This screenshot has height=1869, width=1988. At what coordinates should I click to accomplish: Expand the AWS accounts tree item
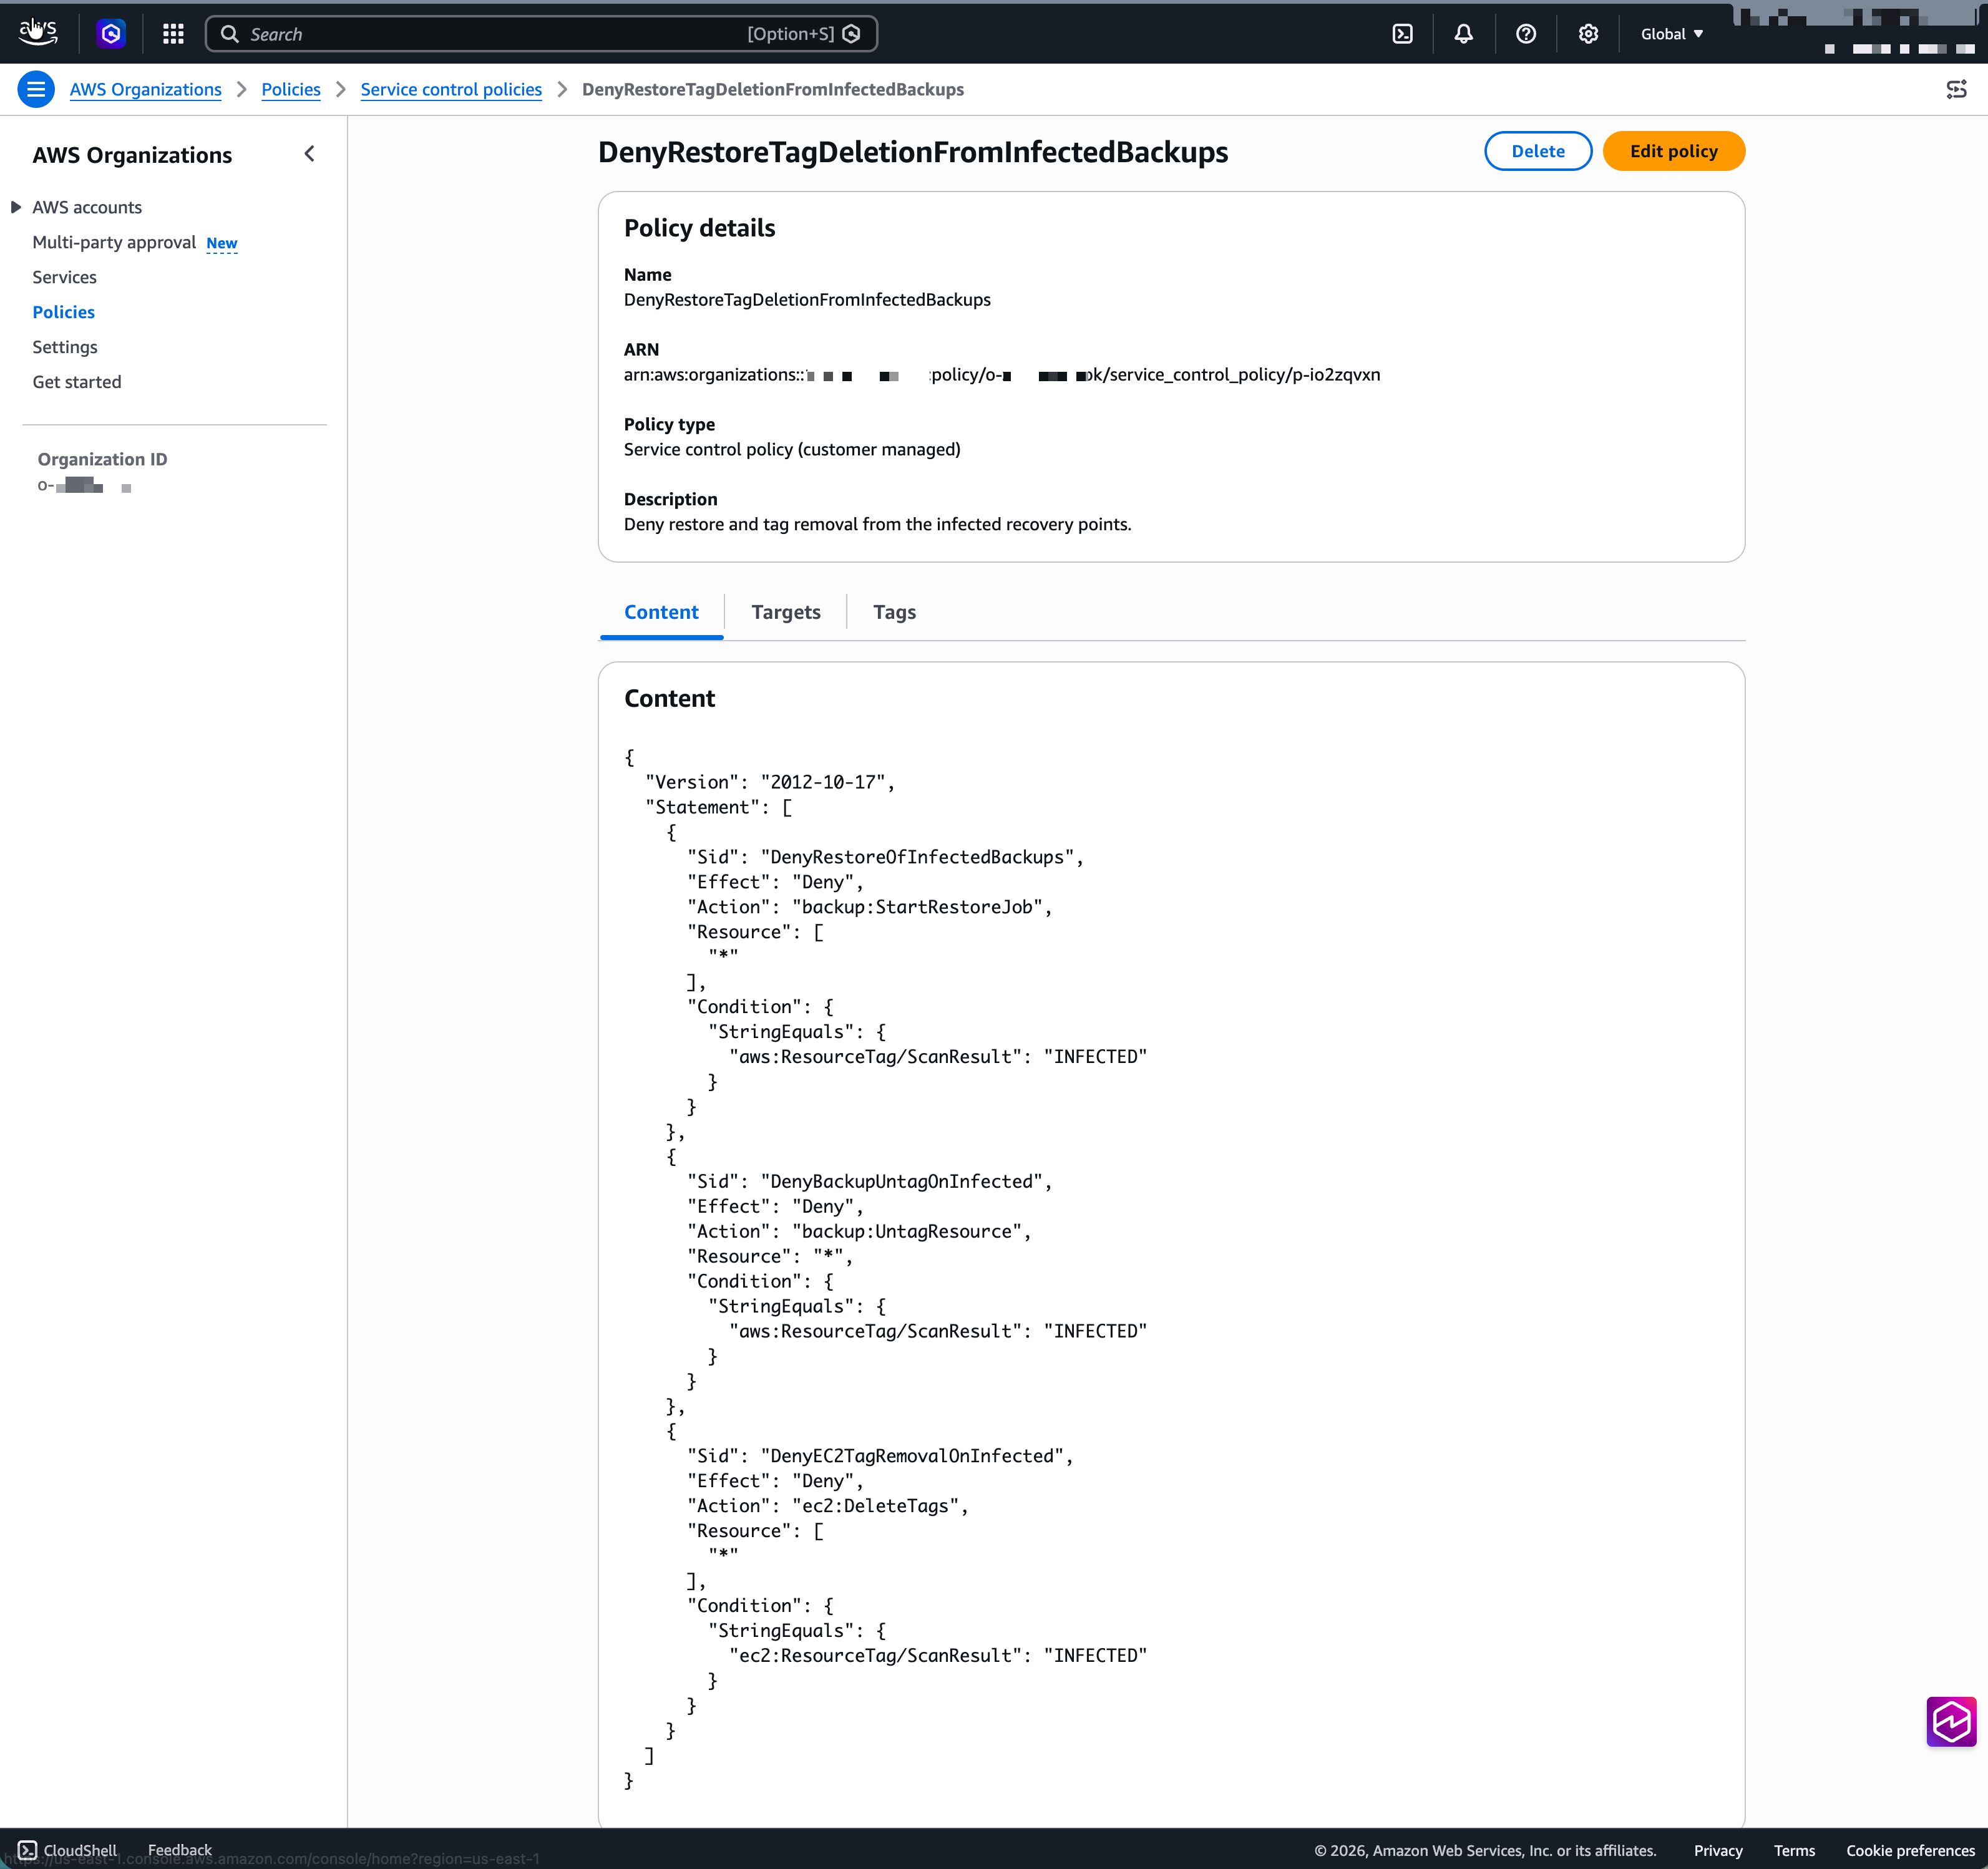pos(16,207)
